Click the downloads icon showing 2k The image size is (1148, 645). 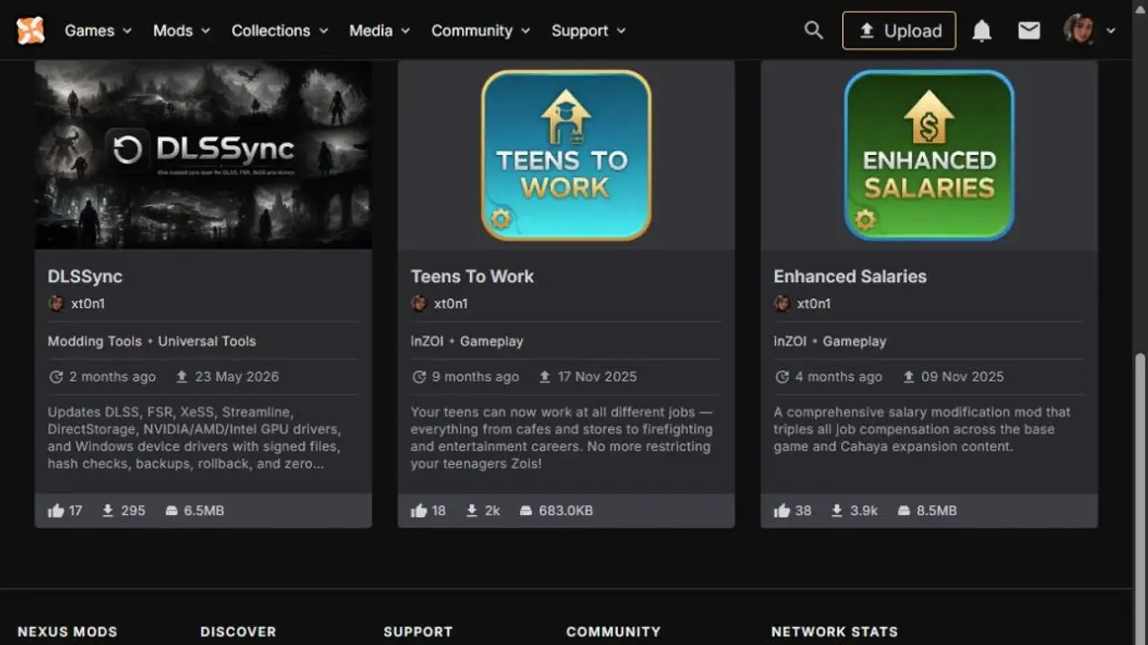pos(472,511)
